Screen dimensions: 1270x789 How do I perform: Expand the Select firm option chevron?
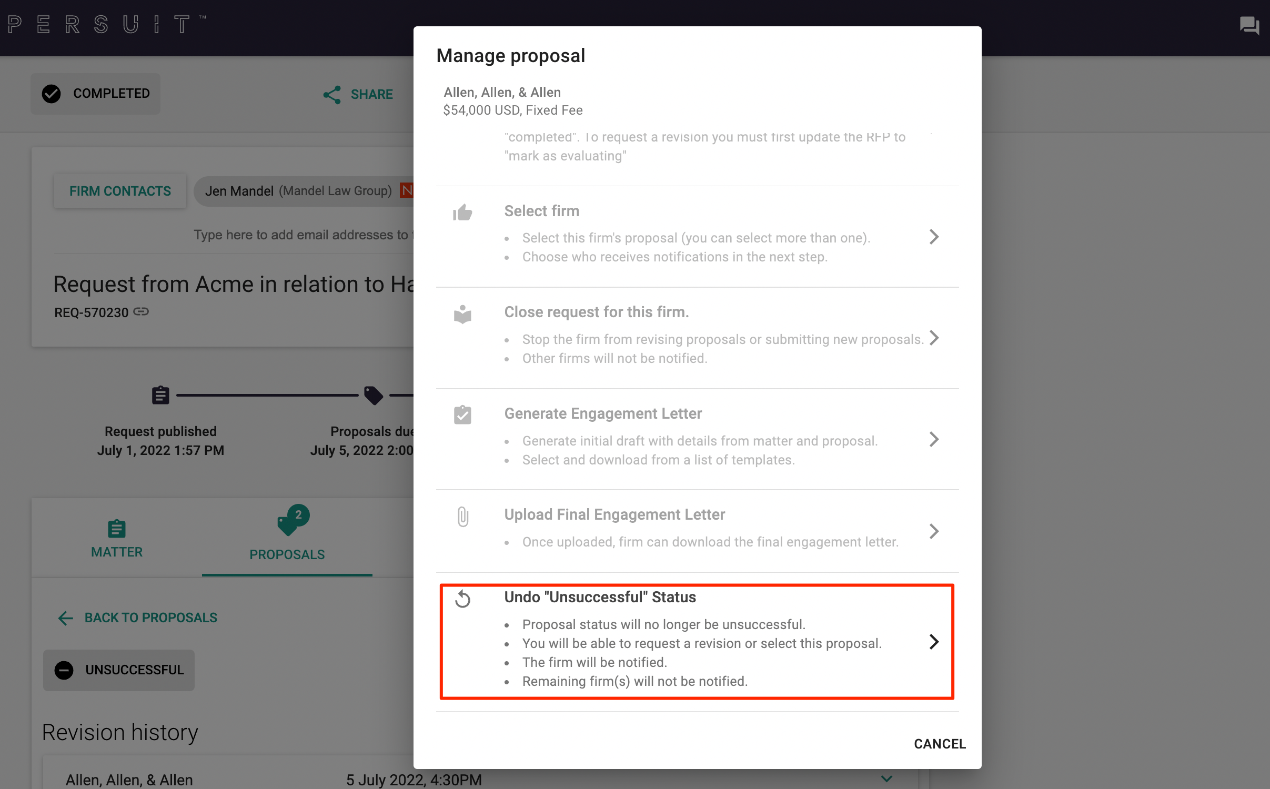[934, 237]
